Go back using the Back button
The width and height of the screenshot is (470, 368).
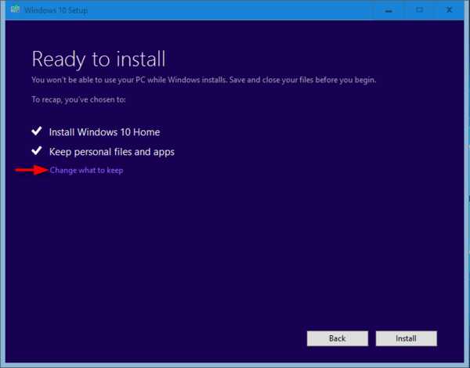[x=337, y=338]
